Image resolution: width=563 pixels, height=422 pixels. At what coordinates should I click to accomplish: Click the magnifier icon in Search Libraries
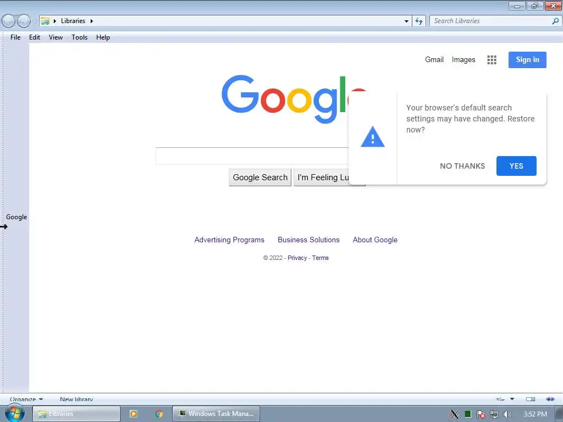(555, 21)
